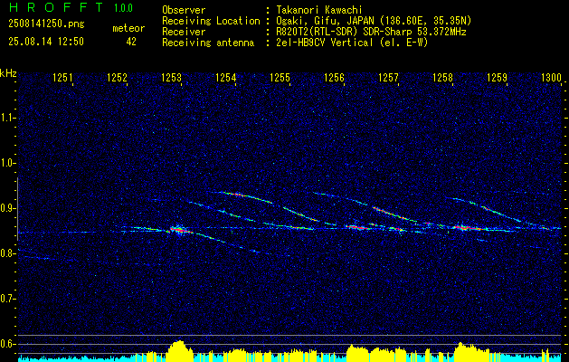569x362 pixels.
Task: Select the location text Ogaki, Gifu, JAPAN
Action: pos(325,21)
